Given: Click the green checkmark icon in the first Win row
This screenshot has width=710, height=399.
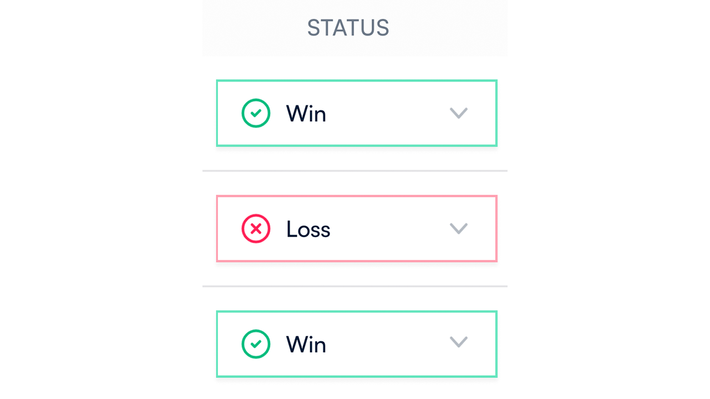Looking at the screenshot, I should pos(256,113).
